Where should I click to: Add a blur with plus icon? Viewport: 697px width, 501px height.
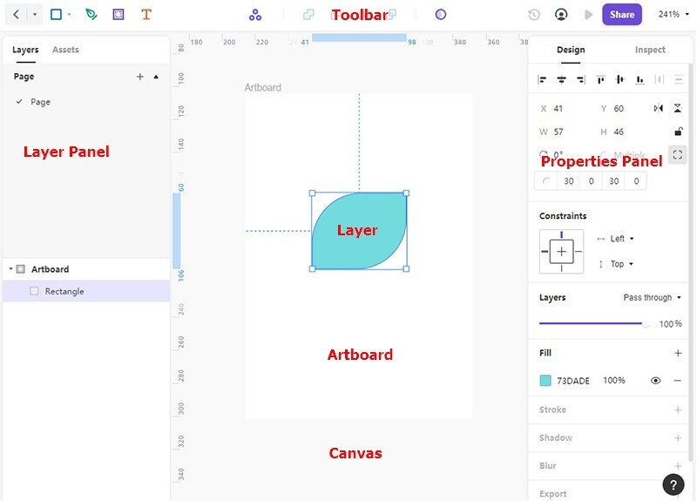coord(678,466)
